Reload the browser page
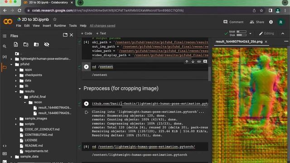The height and width of the screenshot is (163, 290). coord(19,10)
